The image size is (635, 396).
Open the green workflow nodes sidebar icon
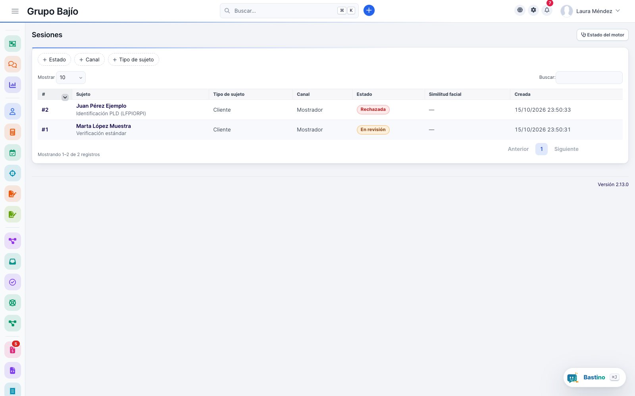pyautogui.click(x=13, y=323)
